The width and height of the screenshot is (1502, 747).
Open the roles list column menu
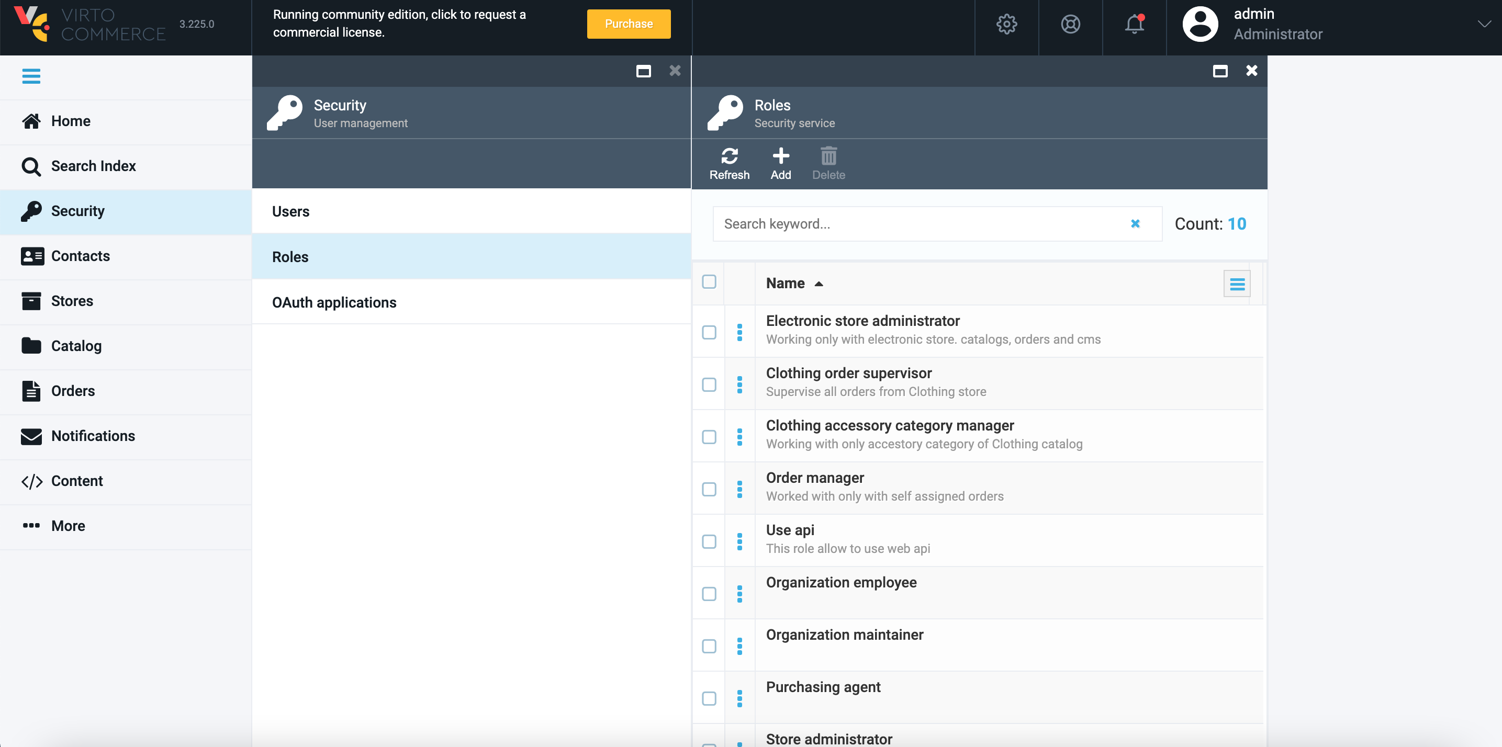(x=1237, y=283)
